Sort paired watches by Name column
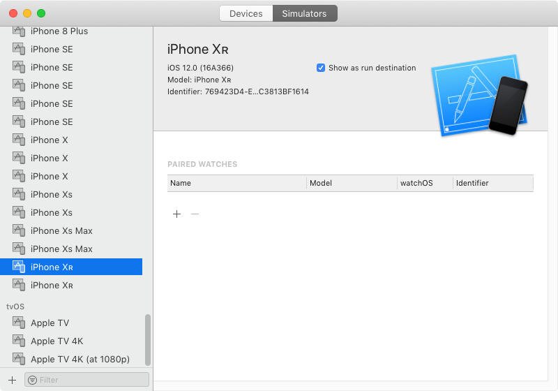This screenshot has width=558, height=391. click(236, 183)
